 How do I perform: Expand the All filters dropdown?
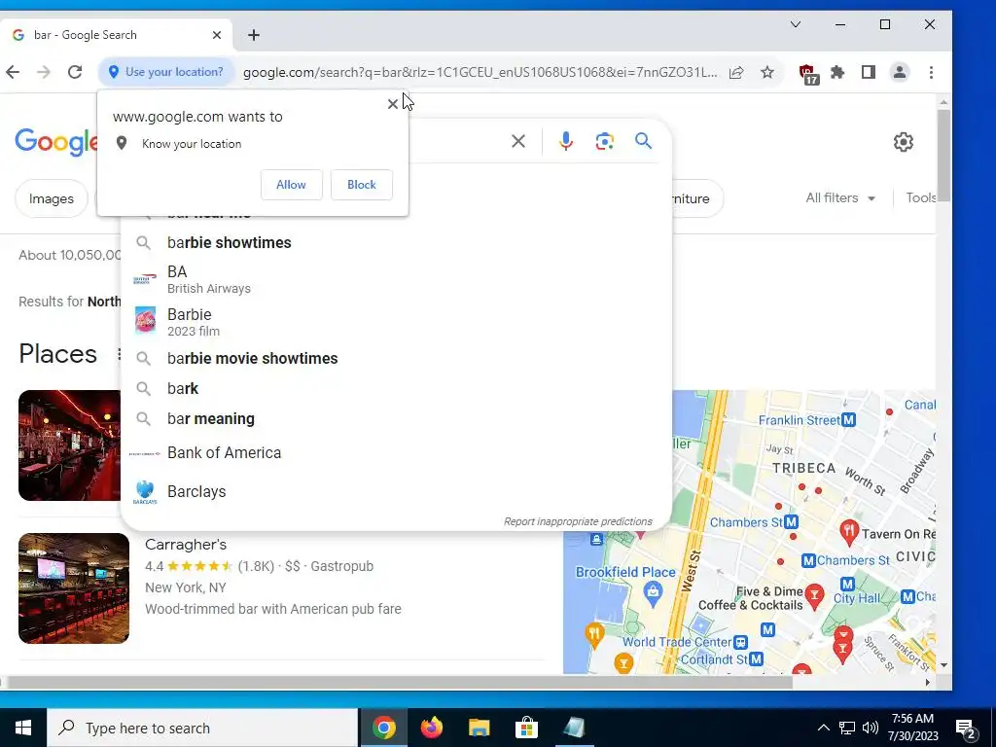840,198
